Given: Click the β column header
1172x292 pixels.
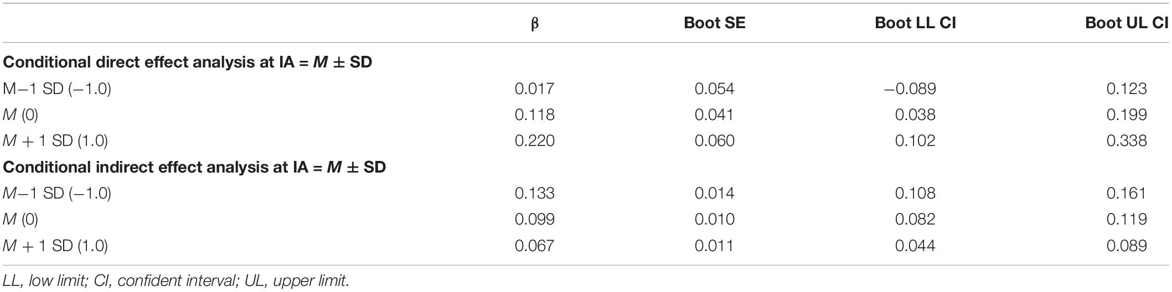Looking at the screenshot, I should (534, 24).
